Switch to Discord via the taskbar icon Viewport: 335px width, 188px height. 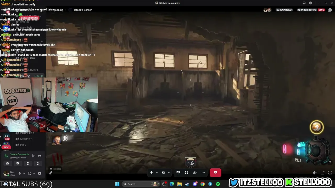pos(195,184)
